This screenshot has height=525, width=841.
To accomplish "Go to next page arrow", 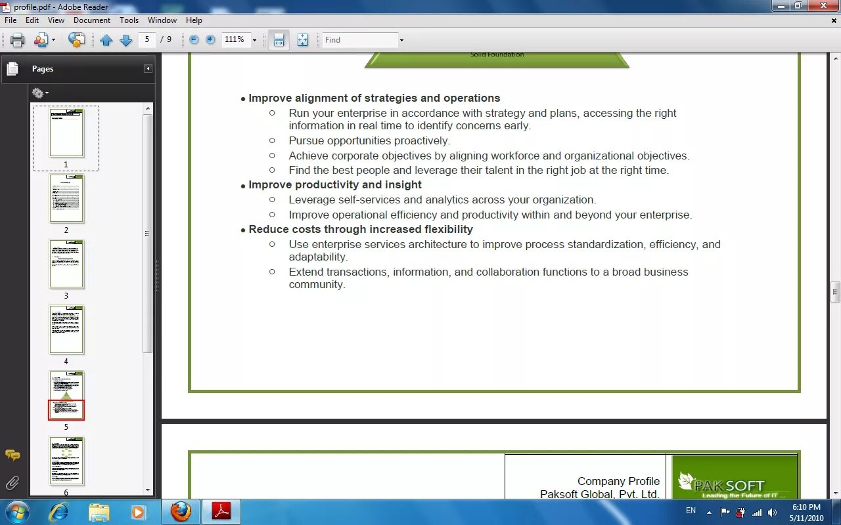I will [x=125, y=40].
